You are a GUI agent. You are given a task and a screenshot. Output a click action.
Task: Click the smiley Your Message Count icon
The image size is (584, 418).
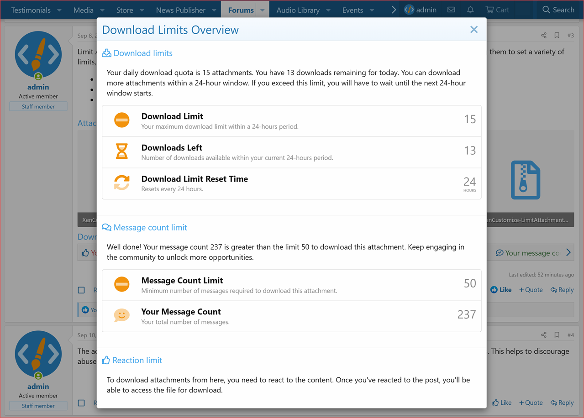(x=121, y=315)
